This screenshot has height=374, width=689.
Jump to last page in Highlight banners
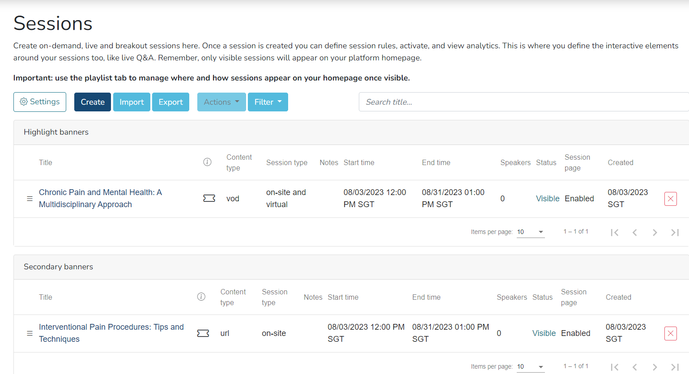[x=675, y=232]
